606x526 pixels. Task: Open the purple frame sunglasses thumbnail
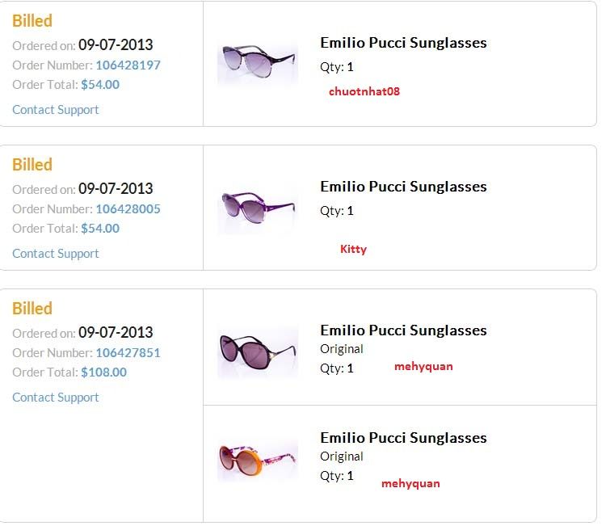pyautogui.click(x=258, y=208)
